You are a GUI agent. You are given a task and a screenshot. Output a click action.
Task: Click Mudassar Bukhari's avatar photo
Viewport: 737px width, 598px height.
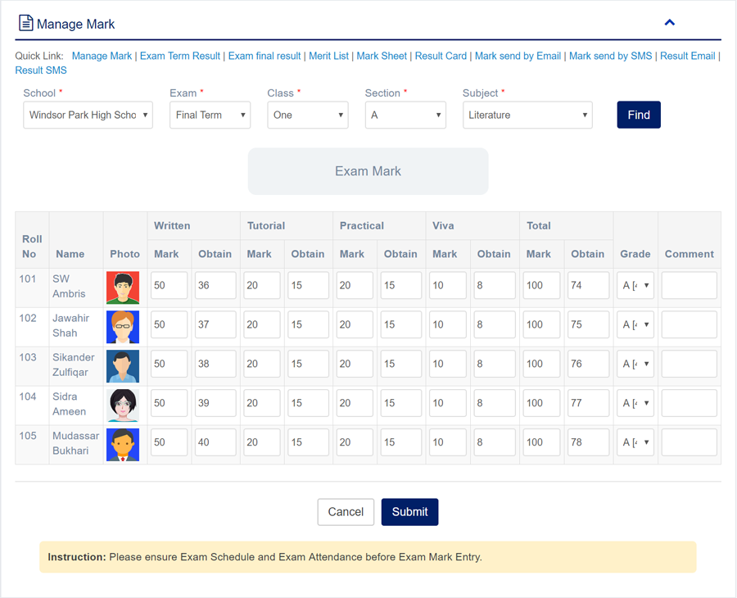point(123,445)
